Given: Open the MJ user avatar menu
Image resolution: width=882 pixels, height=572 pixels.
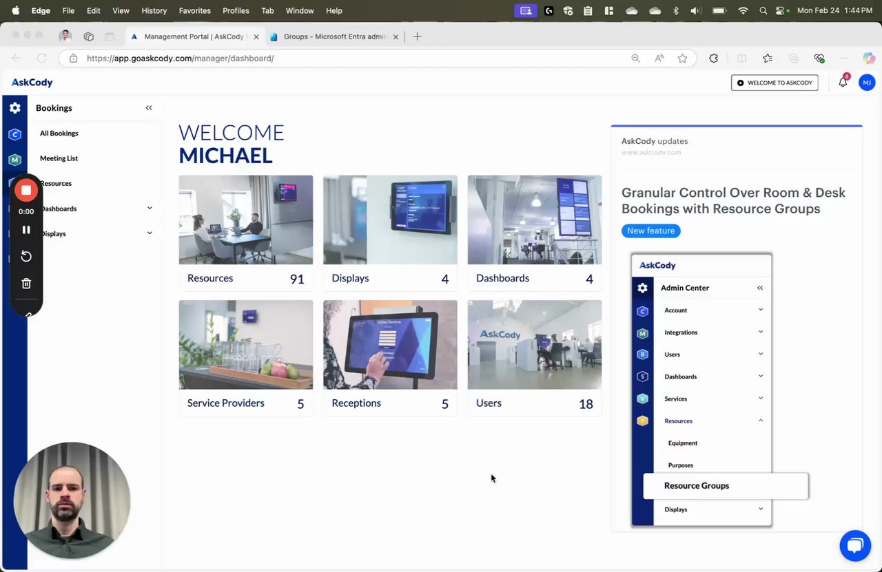Looking at the screenshot, I should pyautogui.click(x=867, y=83).
